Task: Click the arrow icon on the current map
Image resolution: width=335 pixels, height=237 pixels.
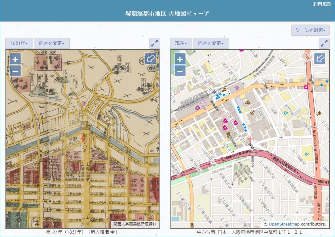Action: coord(320,59)
